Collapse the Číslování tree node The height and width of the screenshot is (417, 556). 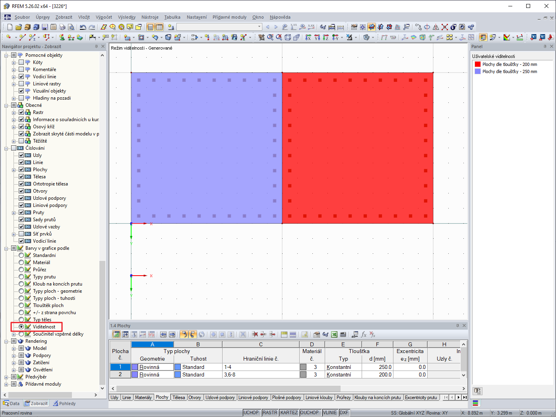6,148
